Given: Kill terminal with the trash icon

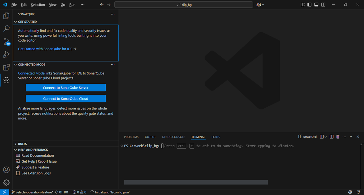Looking at the screenshot, I should pos(338,137).
